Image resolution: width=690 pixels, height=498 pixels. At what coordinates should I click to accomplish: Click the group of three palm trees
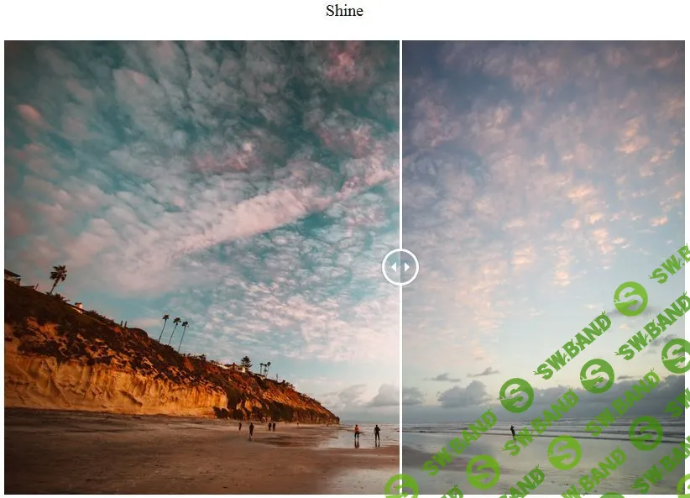pyautogui.click(x=174, y=332)
